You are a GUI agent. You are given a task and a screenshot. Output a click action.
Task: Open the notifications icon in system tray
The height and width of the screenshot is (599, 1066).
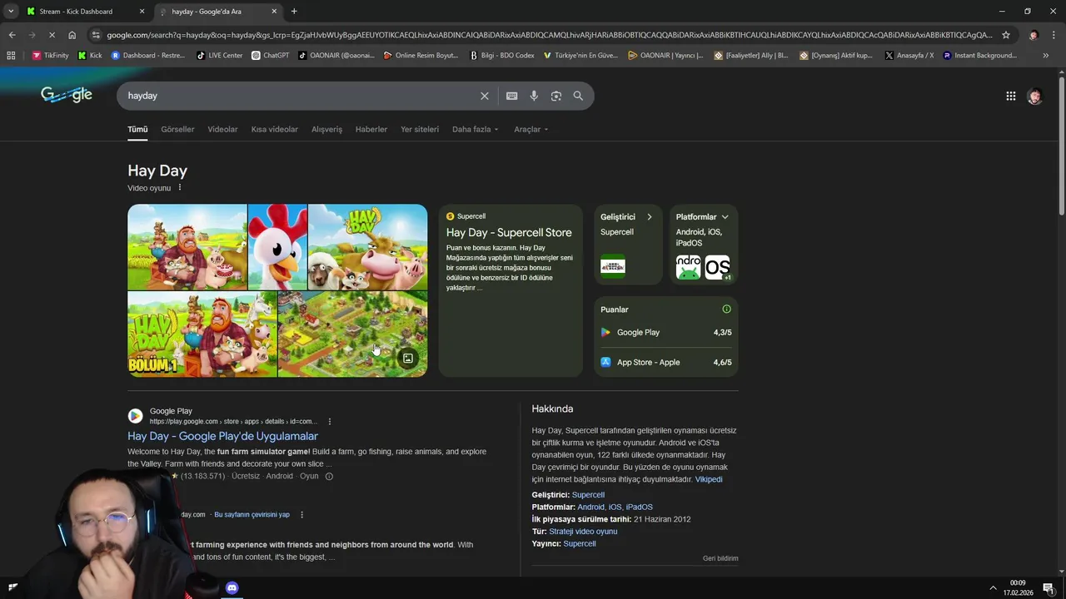coord(1049,588)
